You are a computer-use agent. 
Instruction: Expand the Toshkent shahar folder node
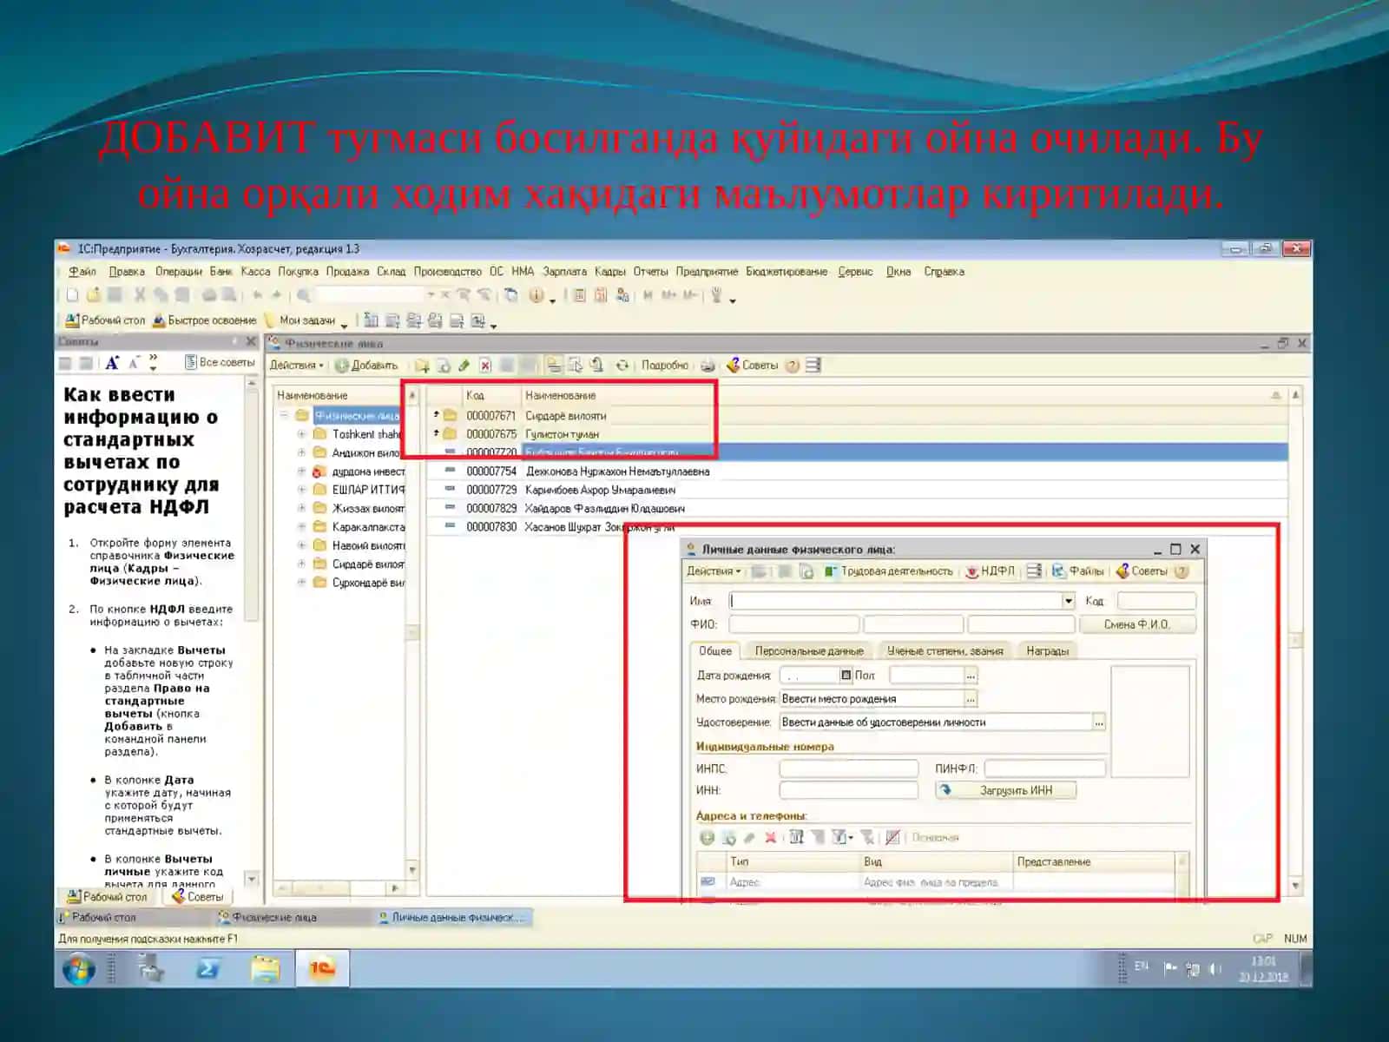301,434
